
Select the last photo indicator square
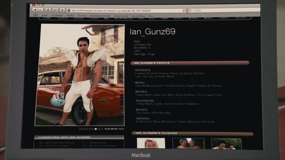pos(102,129)
